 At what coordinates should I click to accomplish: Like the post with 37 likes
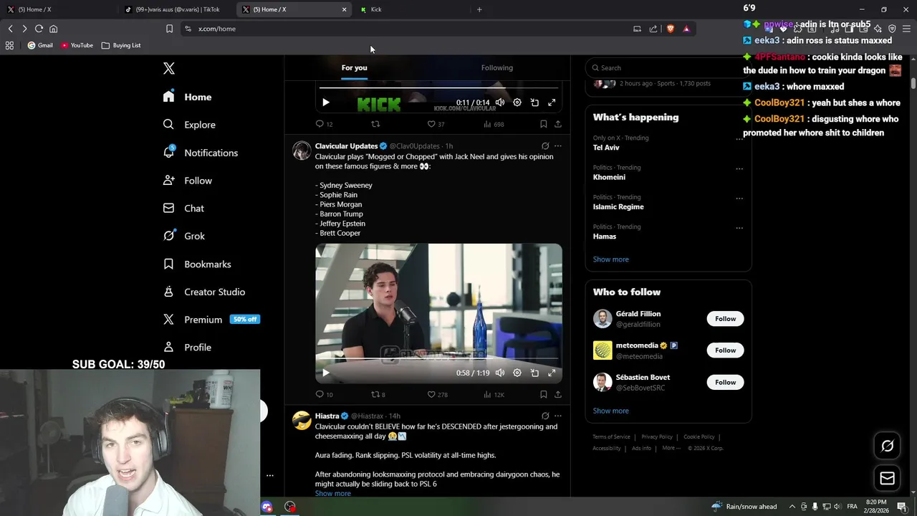436,124
